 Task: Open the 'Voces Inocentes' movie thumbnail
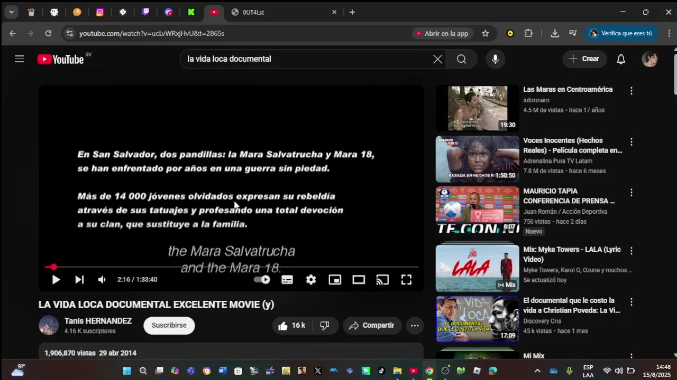478,159
